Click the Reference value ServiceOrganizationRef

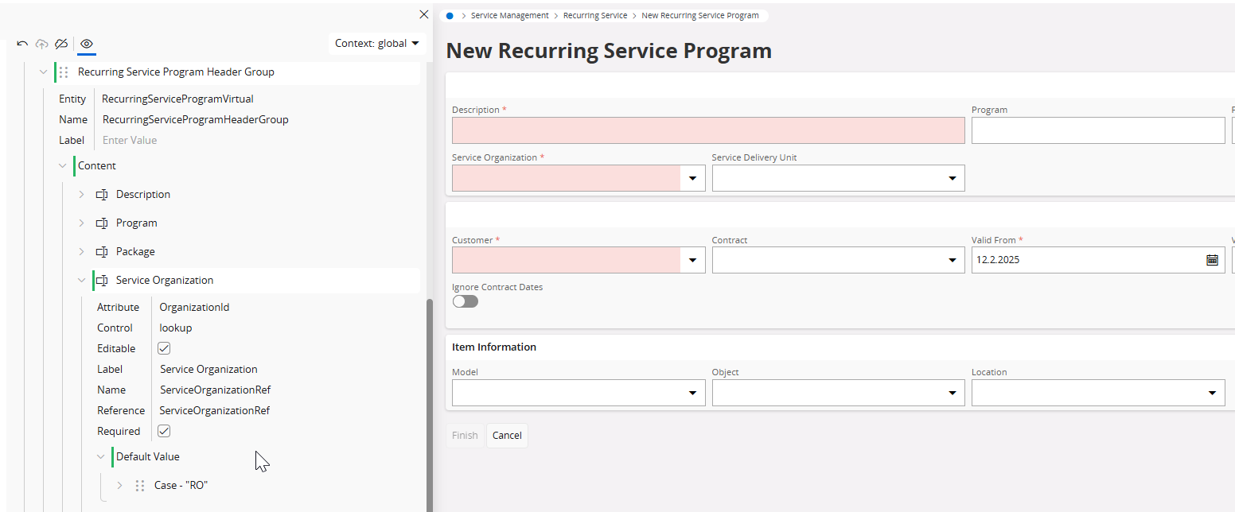pos(215,410)
